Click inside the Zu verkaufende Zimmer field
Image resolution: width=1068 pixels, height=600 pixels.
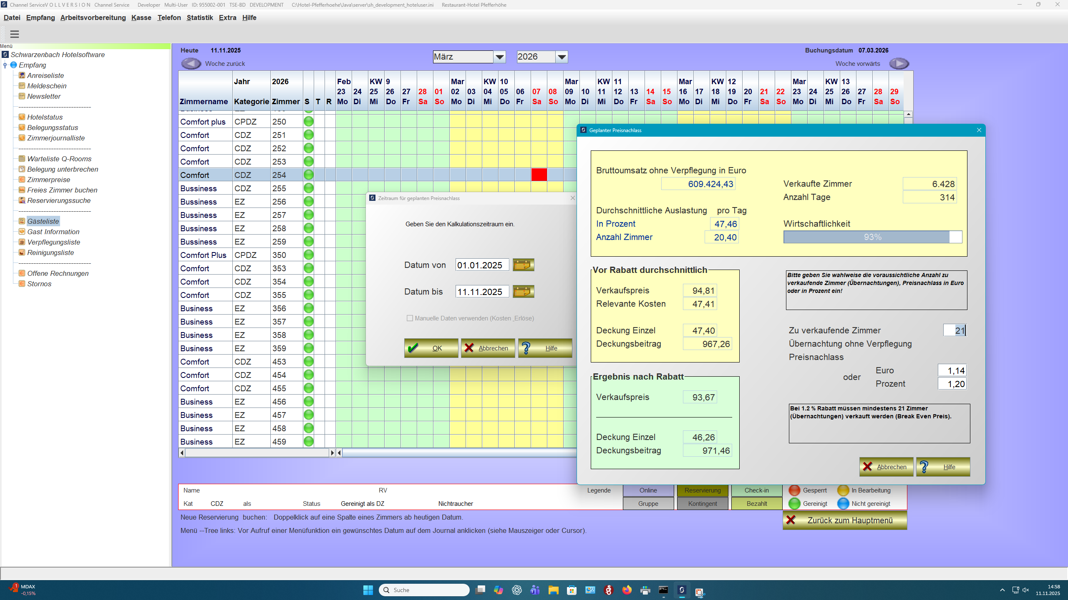pos(955,330)
